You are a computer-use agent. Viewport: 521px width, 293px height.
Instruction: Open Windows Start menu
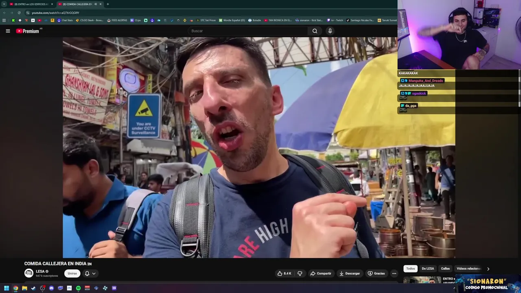(7, 288)
